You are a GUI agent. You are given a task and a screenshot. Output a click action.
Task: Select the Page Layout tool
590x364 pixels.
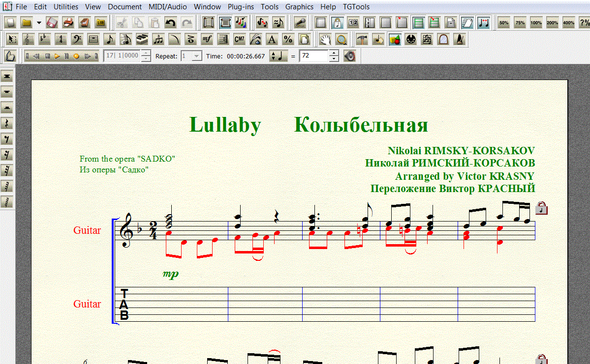point(304,39)
